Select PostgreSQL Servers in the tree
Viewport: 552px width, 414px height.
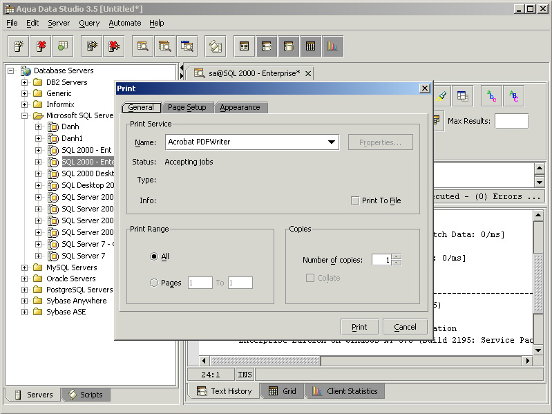pyautogui.click(x=79, y=290)
